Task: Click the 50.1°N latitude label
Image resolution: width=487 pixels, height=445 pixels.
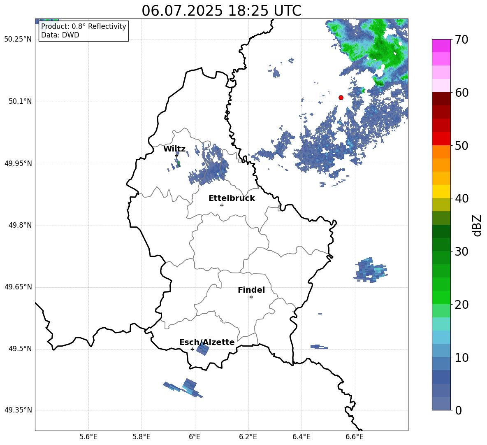Action: point(20,102)
